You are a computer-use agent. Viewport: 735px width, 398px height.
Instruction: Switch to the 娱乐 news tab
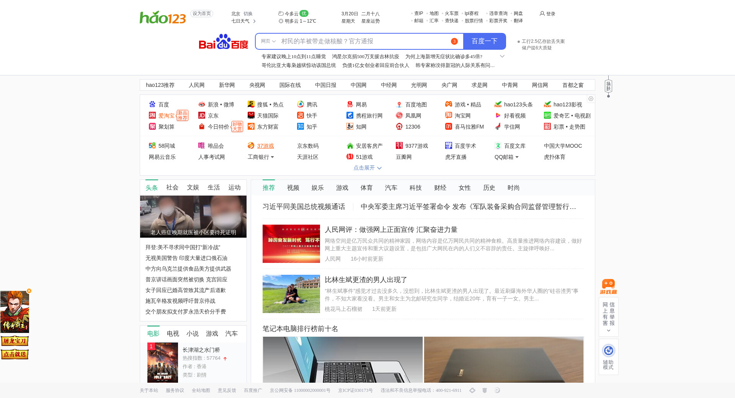pyautogui.click(x=317, y=188)
